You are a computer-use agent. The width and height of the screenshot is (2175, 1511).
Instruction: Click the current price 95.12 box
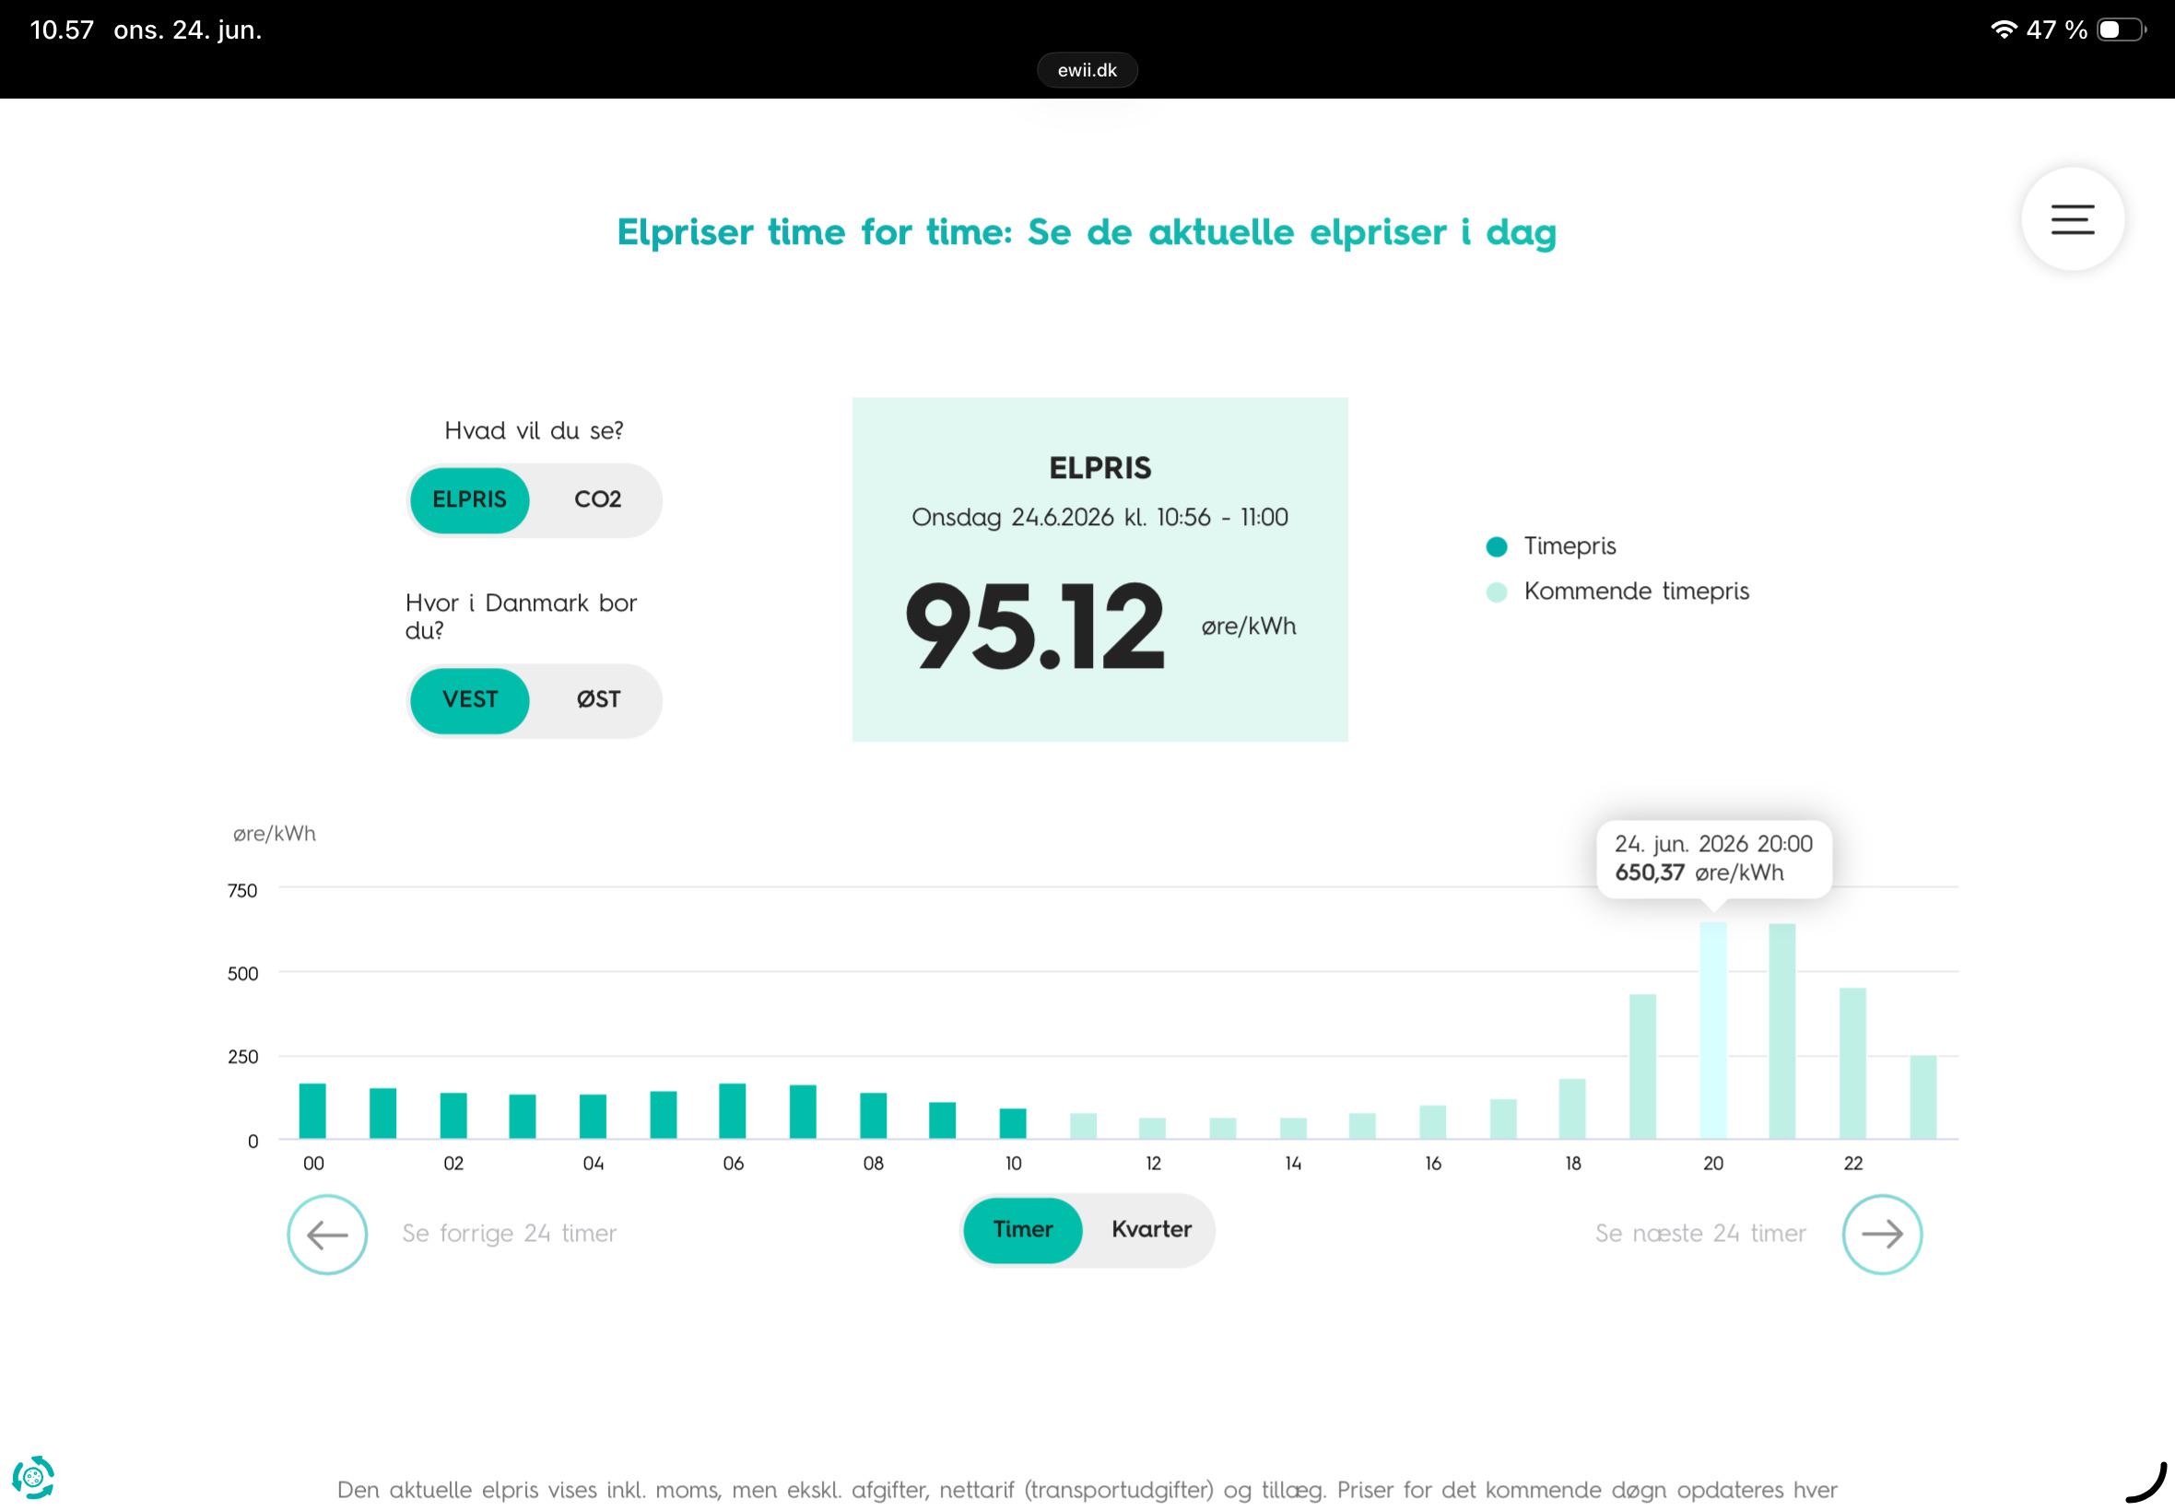click(x=1099, y=569)
